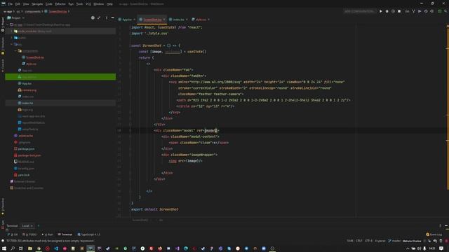
Task: Click the Run play icon in toolbar
Action: (x=380, y=11)
